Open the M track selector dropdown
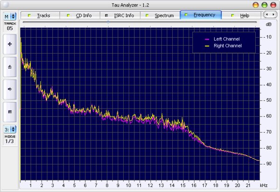 tap(10, 17)
